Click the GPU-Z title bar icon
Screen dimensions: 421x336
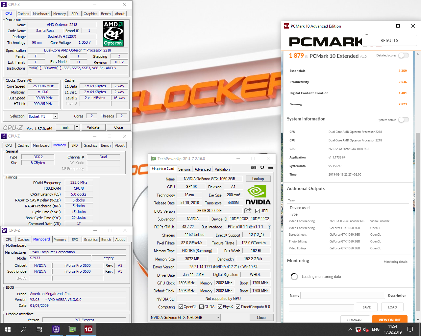click(x=153, y=158)
